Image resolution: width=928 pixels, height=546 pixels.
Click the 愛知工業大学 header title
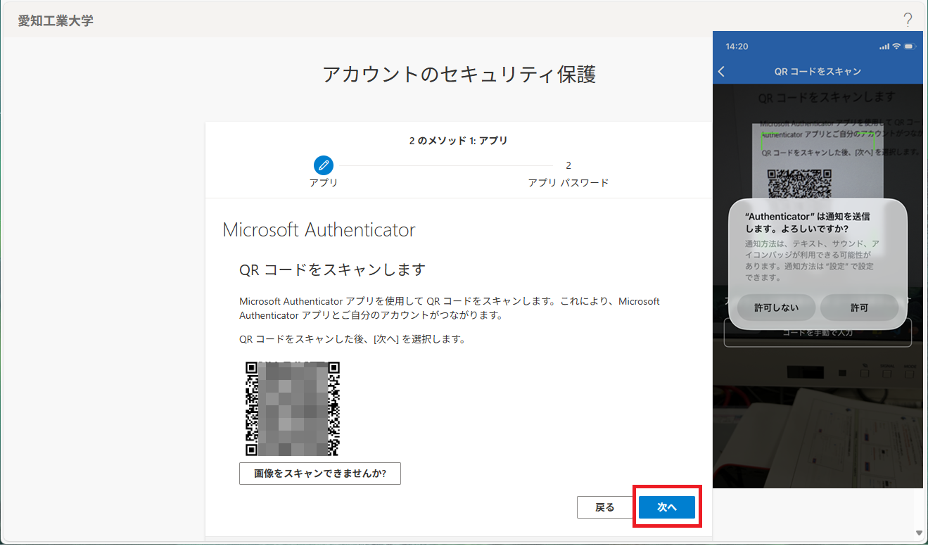pyautogui.click(x=54, y=20)
